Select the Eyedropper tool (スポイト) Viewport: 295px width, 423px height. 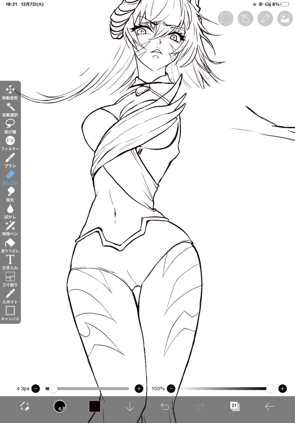point(10,296)
